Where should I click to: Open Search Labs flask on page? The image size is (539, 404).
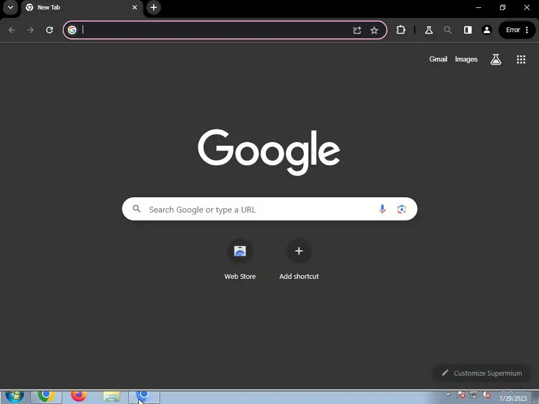[496, 59]
